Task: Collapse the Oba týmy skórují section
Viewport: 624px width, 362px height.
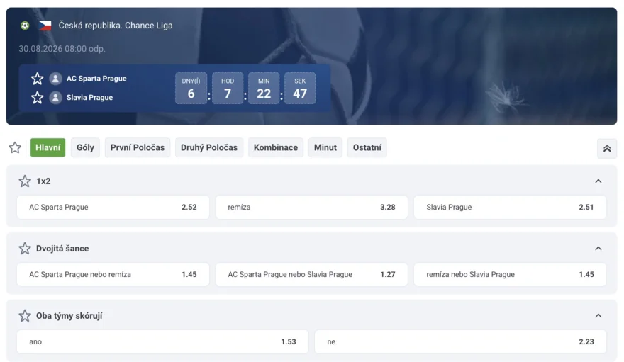Action: point(598,316)
